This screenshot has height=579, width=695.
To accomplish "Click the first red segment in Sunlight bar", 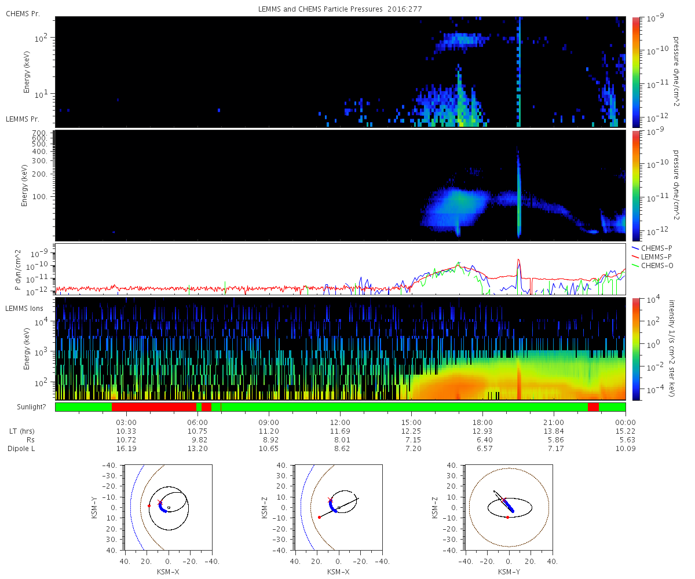I will click(154, 407).
